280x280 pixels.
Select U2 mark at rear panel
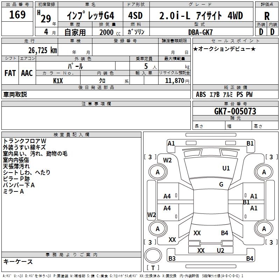point(220,251)
